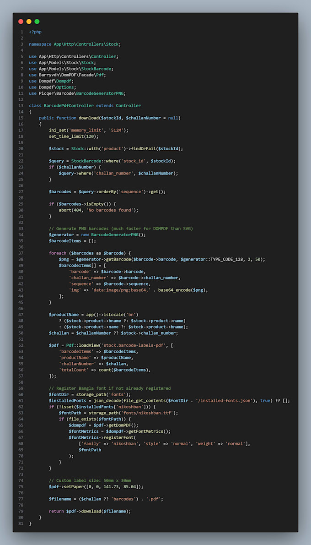
Task: Click the orderBy('sequence')->get() line
Action: [x=107, y=191]
